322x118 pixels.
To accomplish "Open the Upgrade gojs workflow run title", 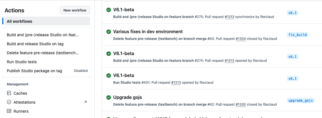I will click(x=128, y=97).
